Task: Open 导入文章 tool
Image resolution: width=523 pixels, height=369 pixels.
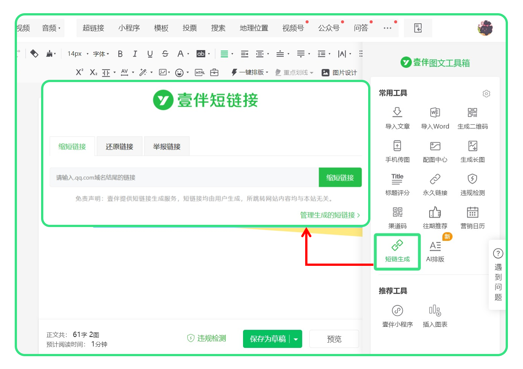Action: pos(397,118)
